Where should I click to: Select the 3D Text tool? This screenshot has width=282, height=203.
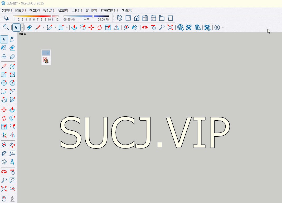(12, 162)
